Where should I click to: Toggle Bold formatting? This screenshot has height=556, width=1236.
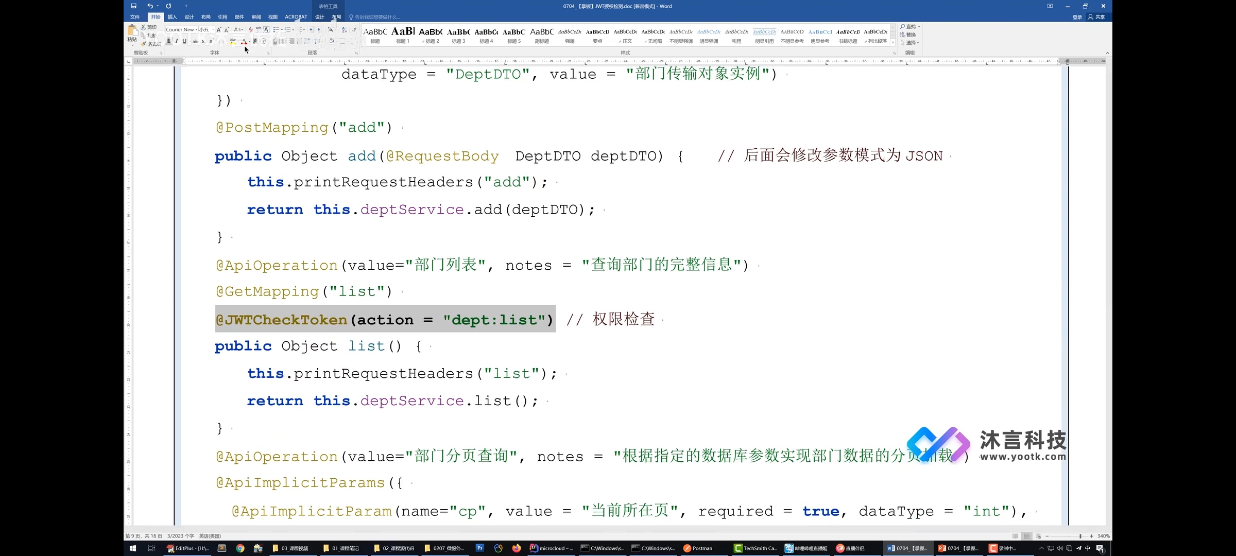pyautogui.click(x=168, y=41)
